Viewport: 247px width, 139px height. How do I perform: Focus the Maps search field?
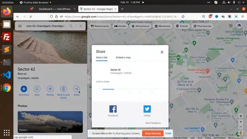pyautogui.click(x=46, y=26)
